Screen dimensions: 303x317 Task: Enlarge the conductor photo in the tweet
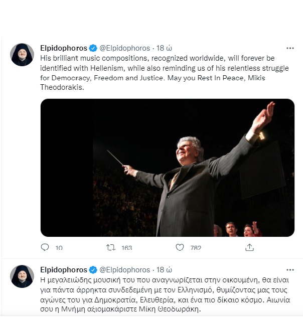[167, 168]
